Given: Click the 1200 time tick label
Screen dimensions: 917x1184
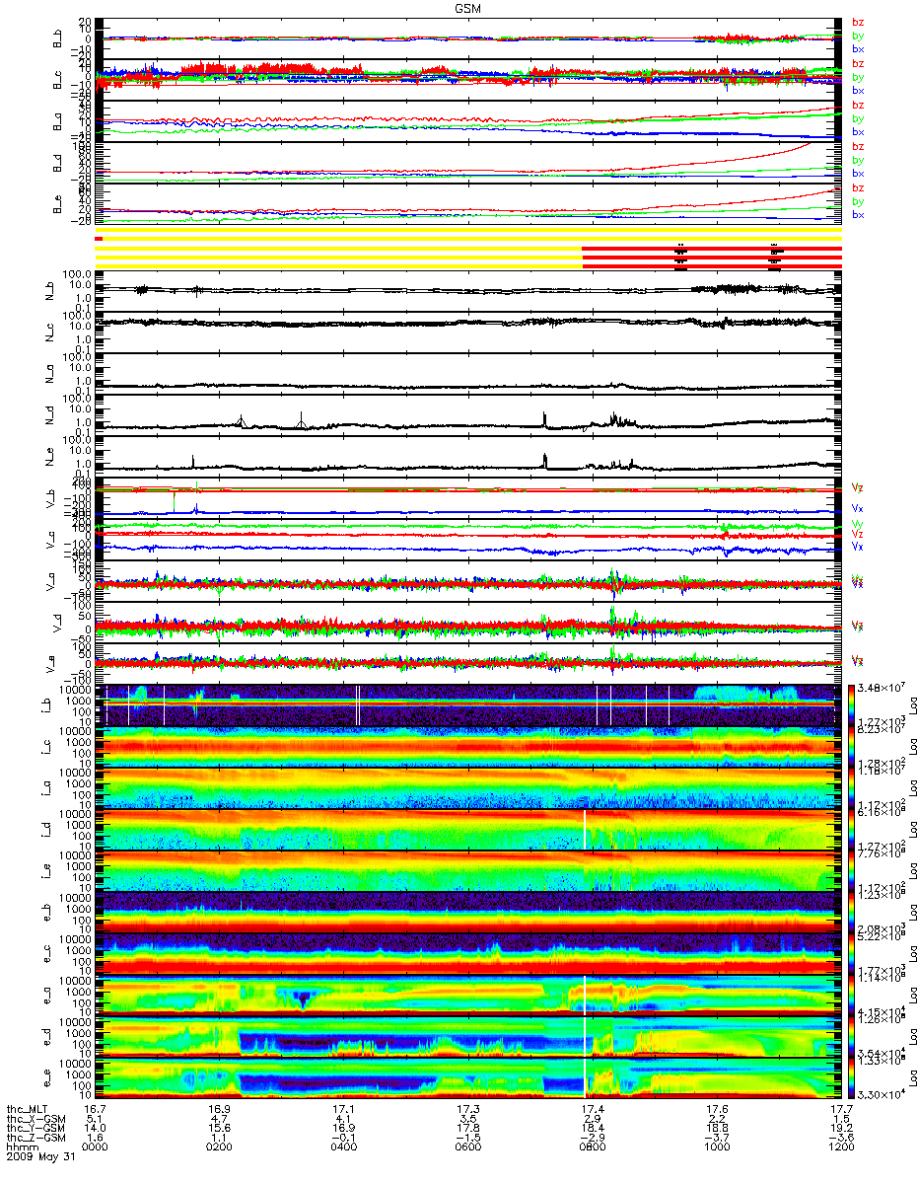Looking at the screenshot, I should click(841, 1147).
